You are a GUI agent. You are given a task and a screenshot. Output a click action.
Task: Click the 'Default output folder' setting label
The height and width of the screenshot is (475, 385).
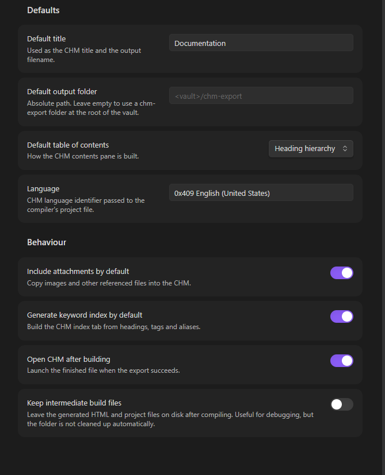point(62,91)
